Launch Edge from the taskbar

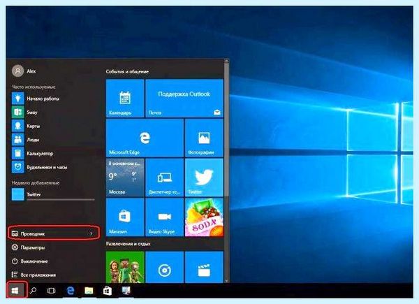click(x=71, y=290)
